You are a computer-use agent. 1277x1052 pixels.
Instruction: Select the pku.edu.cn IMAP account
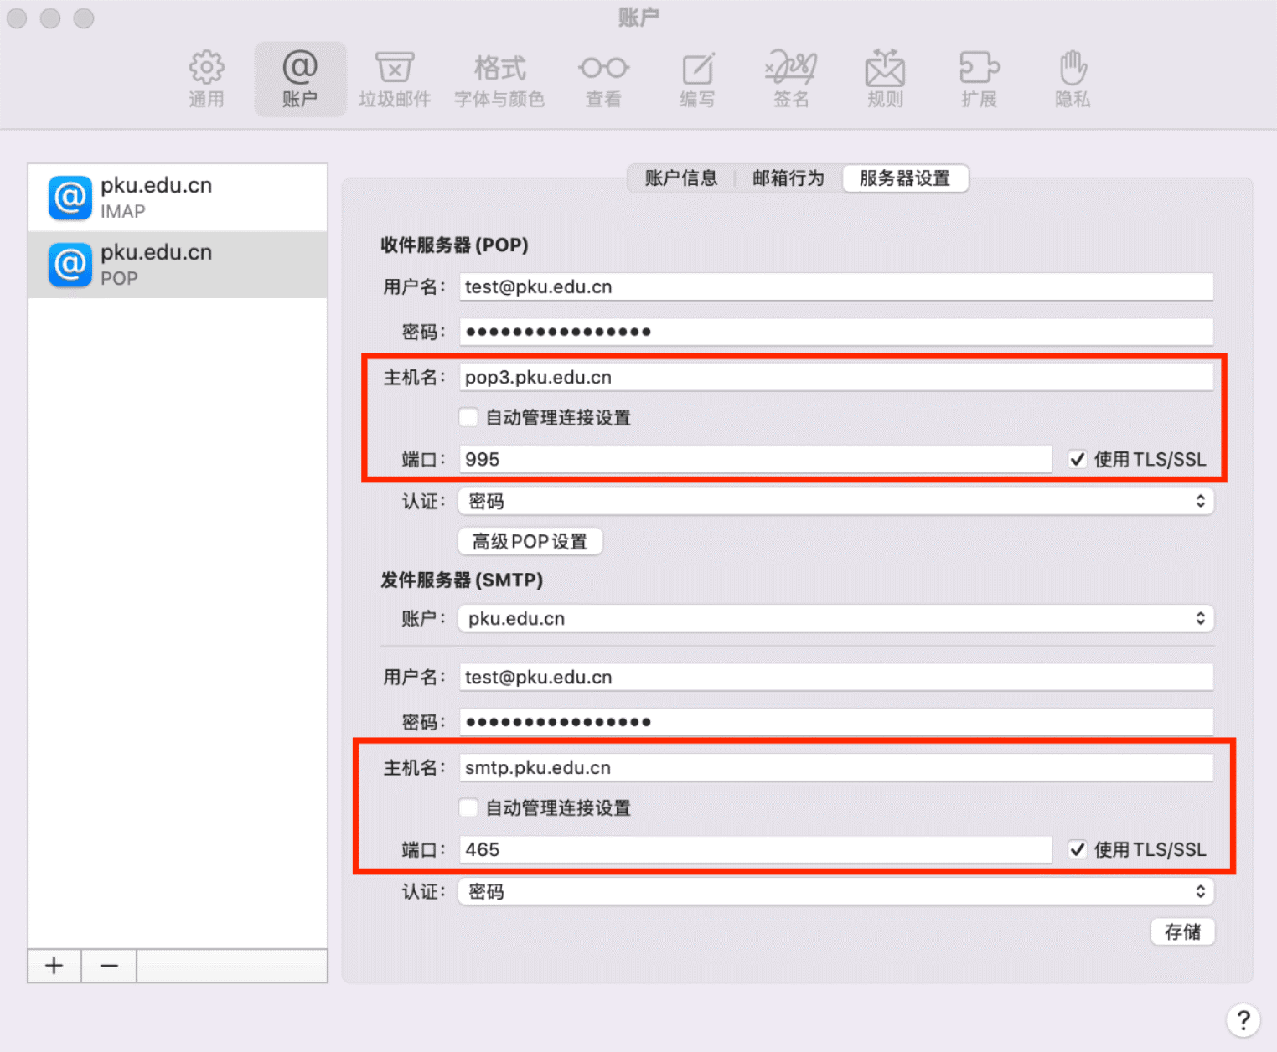tap(178, 198)
